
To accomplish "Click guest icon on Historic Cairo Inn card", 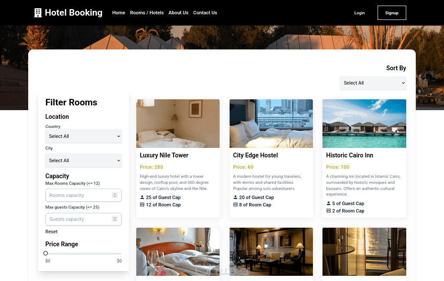I will (x=329, y=203).
